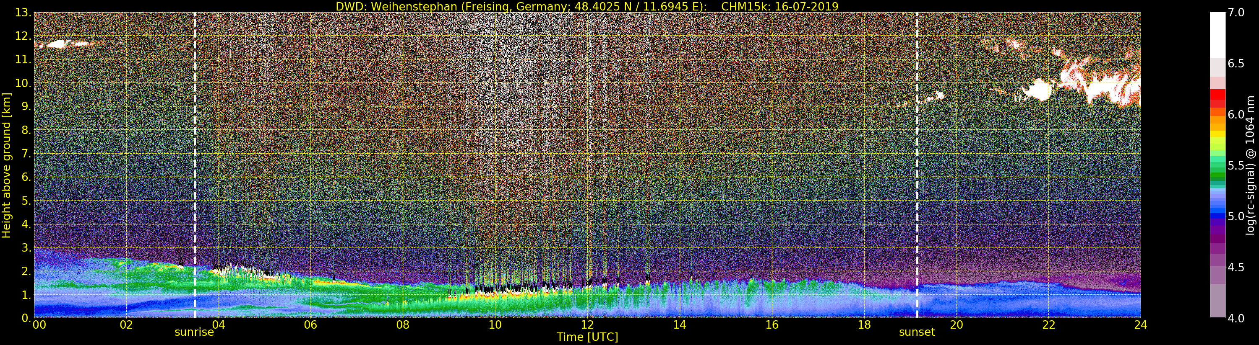Click the white dashed sunset line
The image size is (1259, 345).
pos(917,165)
